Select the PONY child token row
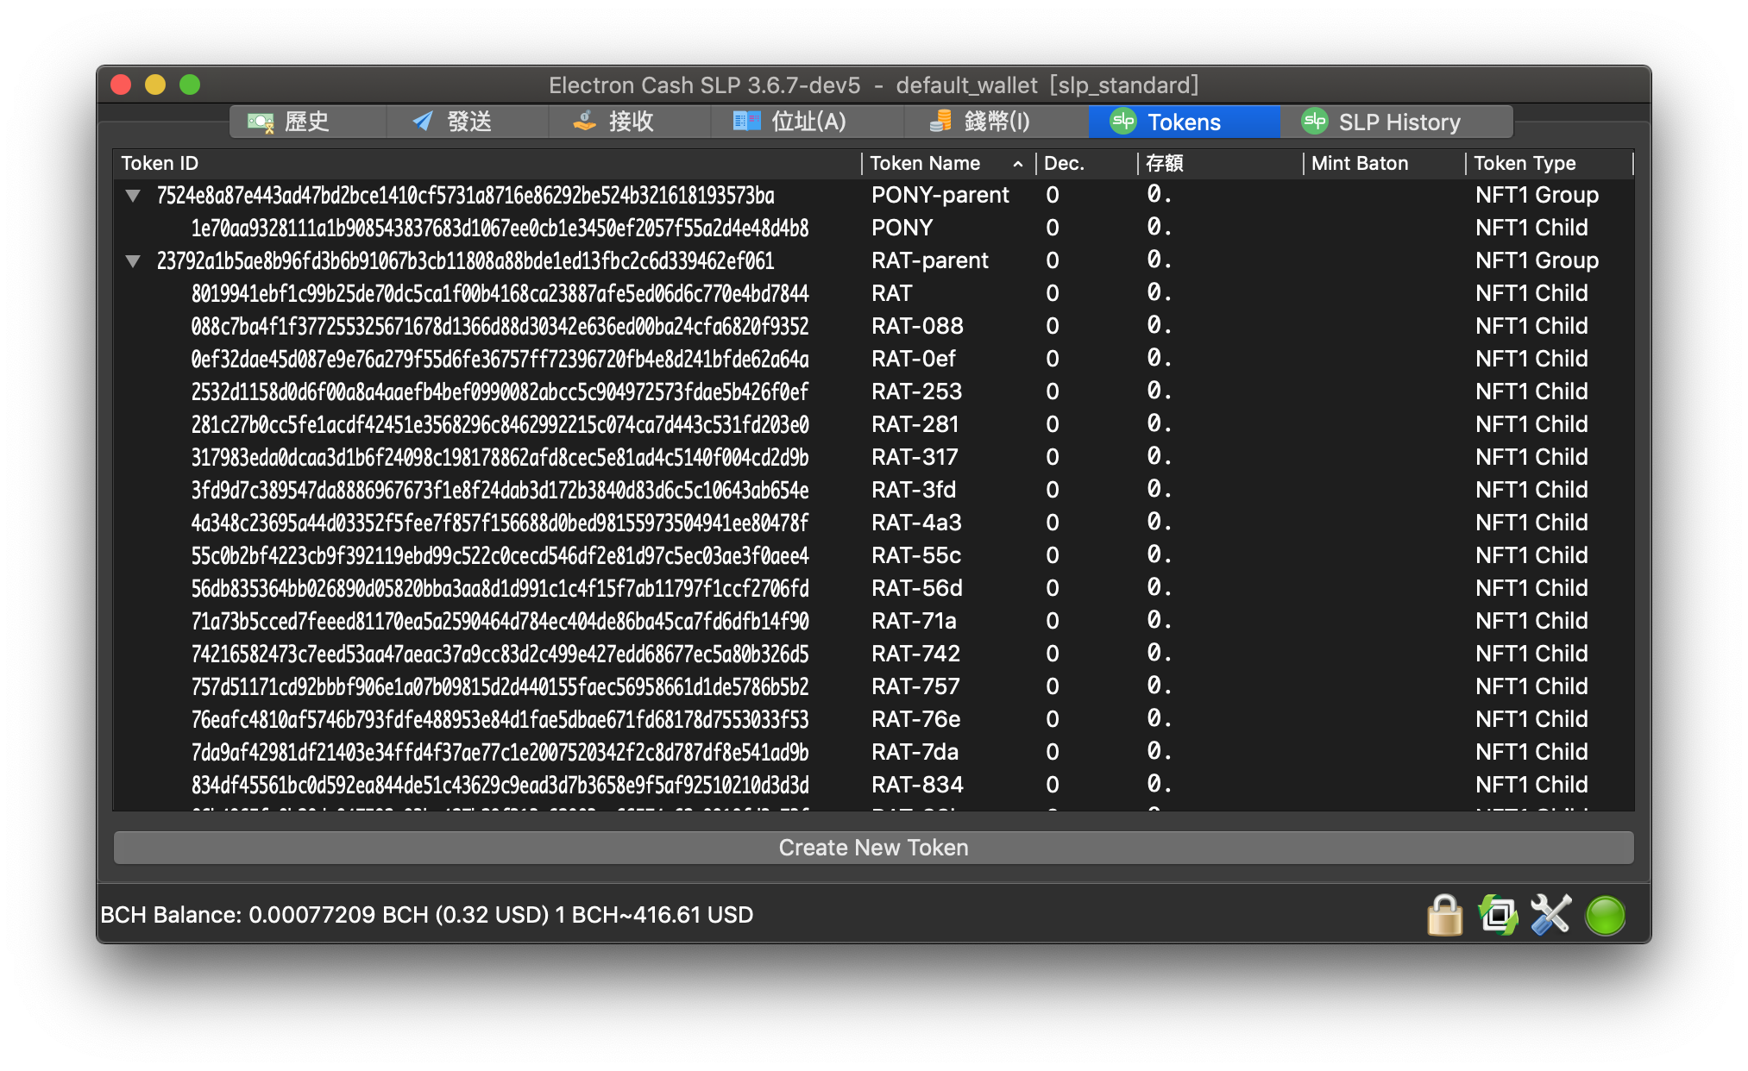This screenshot has height=1071, width=1748. tap(873, 228)
